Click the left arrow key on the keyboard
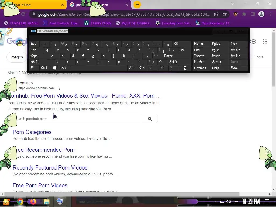 click(151, 68)
